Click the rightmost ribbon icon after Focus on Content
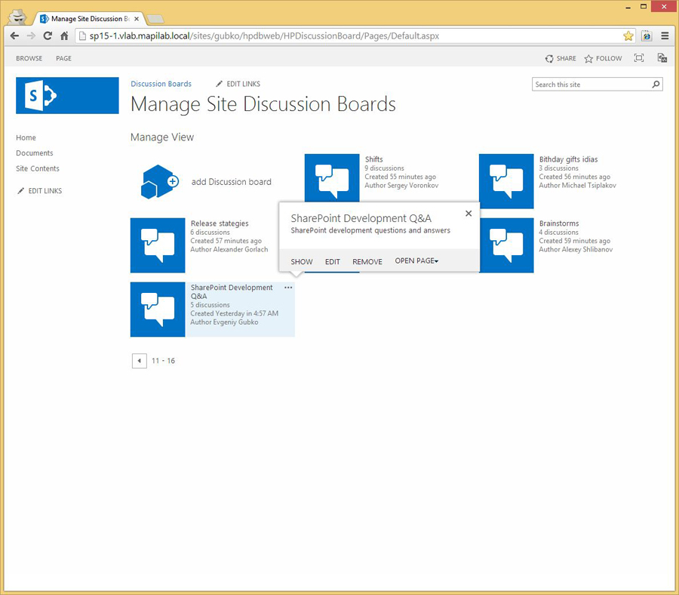The width and height of the screenshot is (679, 595). pos(662,58)
